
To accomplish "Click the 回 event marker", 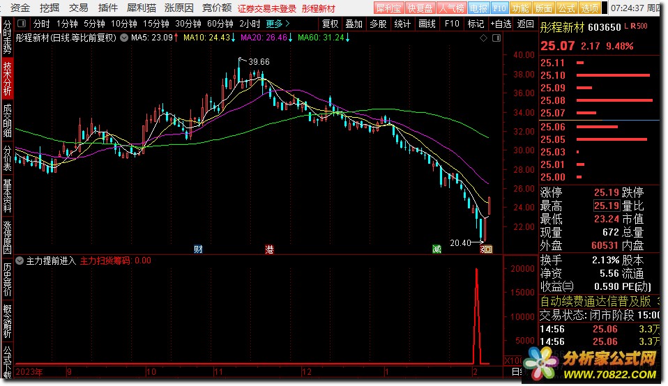I will [488, 249].
